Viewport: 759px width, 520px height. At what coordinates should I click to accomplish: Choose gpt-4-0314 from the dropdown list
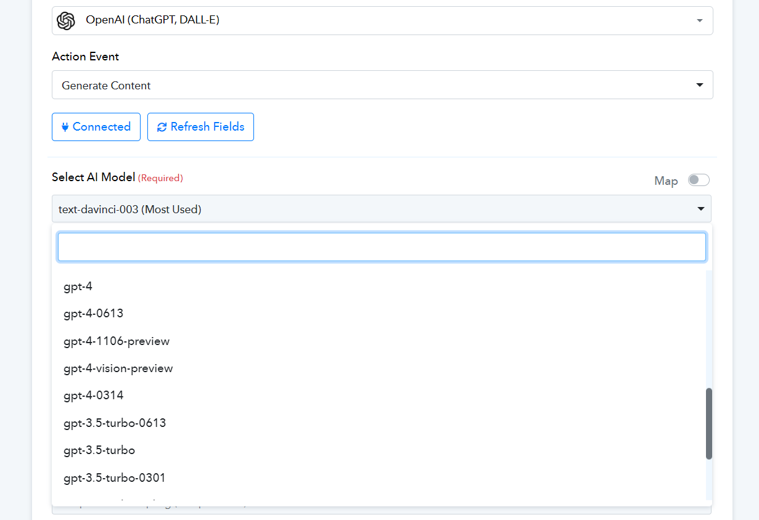(x=379, y=396)
